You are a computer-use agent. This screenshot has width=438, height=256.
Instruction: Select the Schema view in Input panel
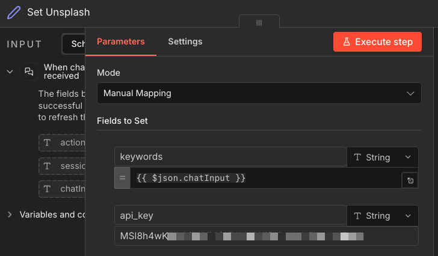75,44
